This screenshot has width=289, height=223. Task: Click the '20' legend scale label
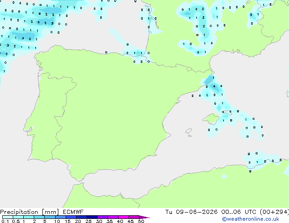click(x=78, y=221)
